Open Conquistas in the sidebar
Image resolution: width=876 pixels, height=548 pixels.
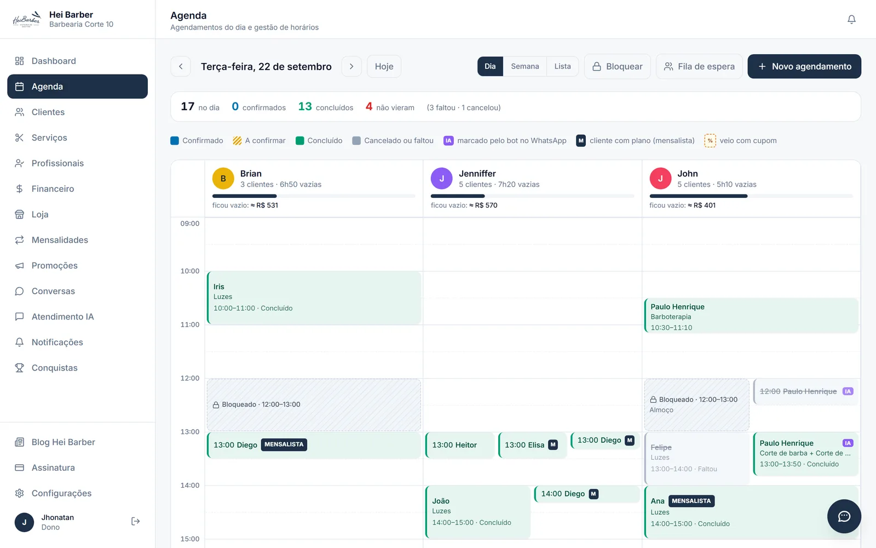tap(77, 368)
